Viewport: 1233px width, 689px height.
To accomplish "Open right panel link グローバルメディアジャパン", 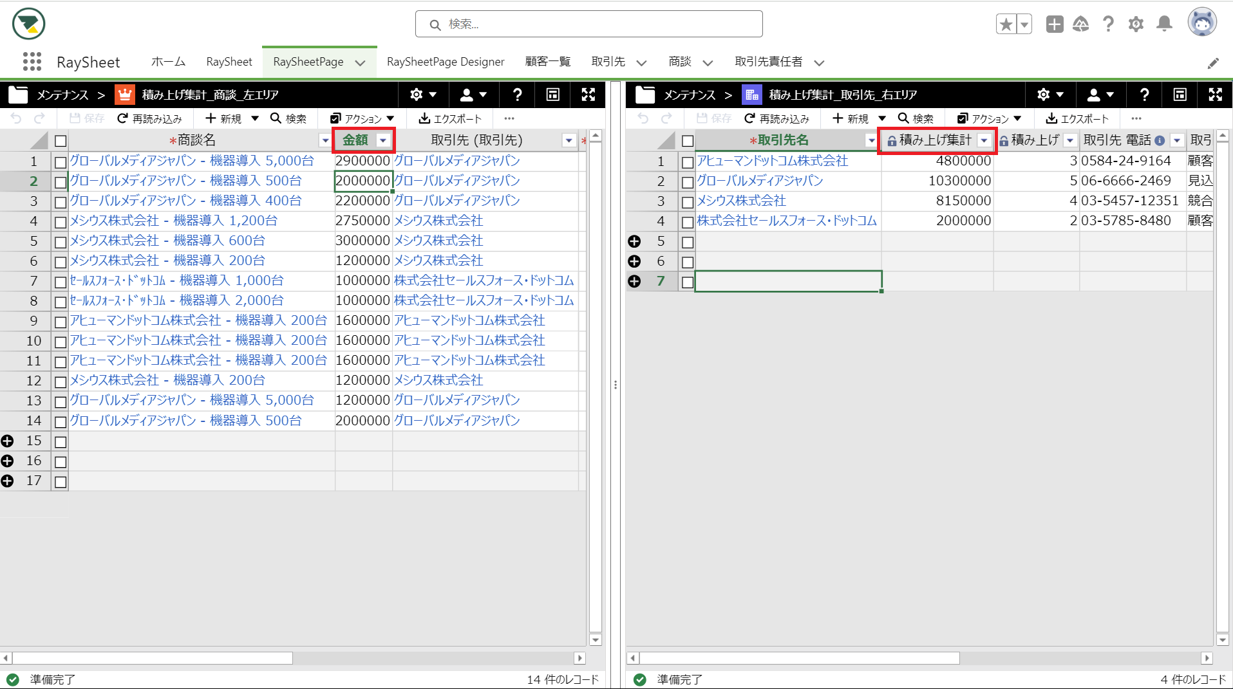I will [760, 181].
